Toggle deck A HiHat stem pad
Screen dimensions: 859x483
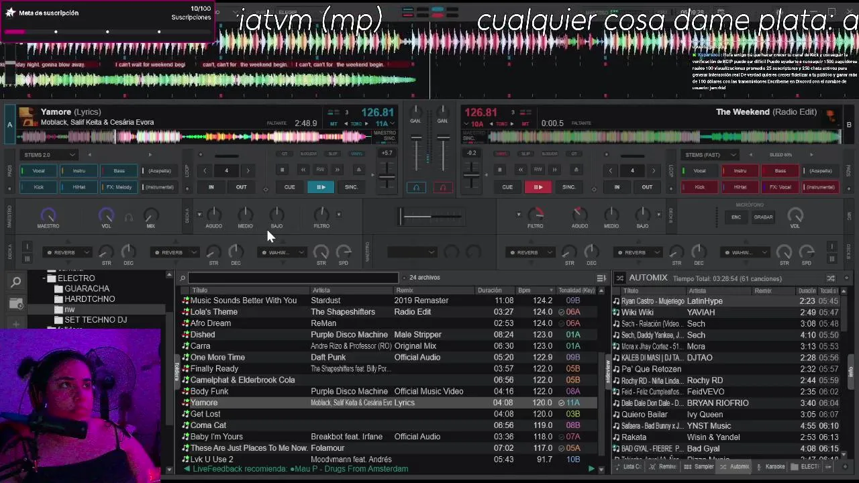pos(79,187)
